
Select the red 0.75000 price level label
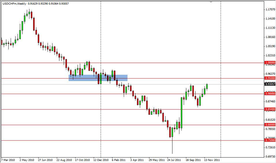[x=270, y=140]
